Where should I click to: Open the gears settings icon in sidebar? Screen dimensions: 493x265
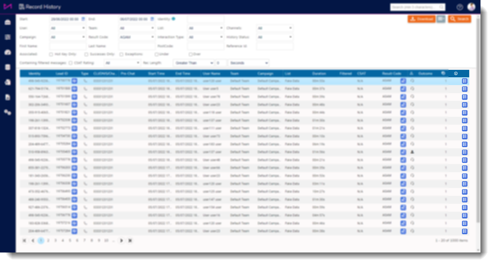coord(8,112)
